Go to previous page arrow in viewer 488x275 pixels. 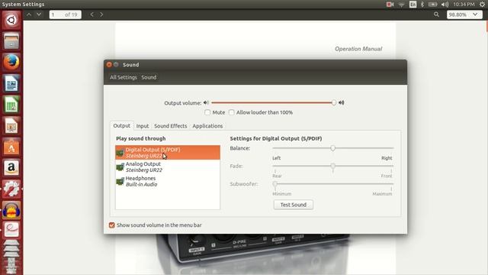click(x=29, y=15)
